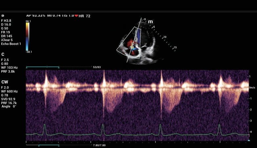The width and height of the screenshot is (257, 148).
Task: Click the '-4' velocity scale mark
Action: (250, 132)
